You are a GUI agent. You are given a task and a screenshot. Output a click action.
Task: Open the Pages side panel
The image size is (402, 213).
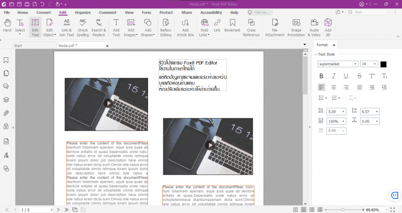6,73
